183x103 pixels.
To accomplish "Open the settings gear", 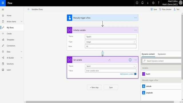I will 153,3.
